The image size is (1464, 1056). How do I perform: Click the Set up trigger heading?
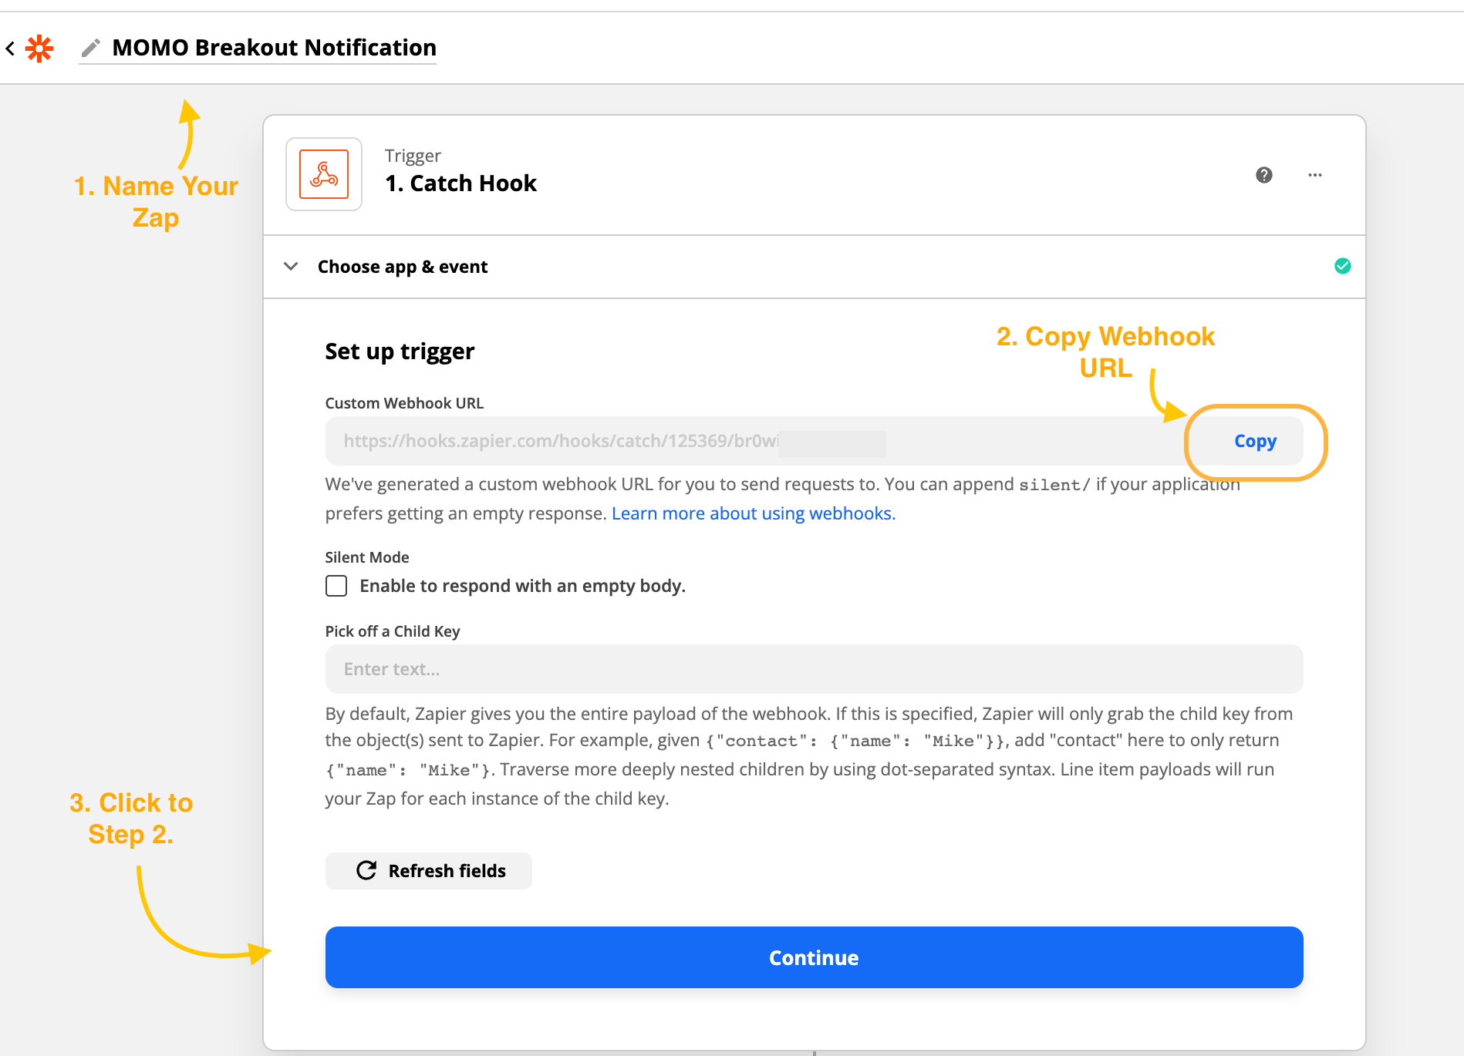[400, 351]
